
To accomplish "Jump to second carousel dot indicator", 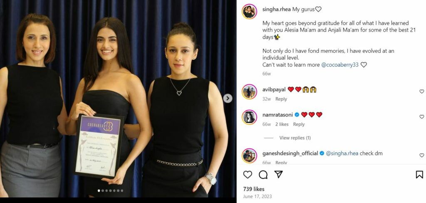I will pyautogui.click(x=102, y=191).
